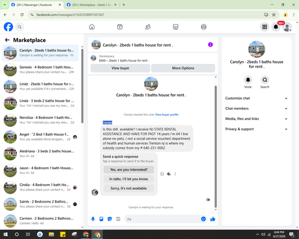Choose a sticker from the sticker icon
This screenshot has width=299, height=239.
109,219
